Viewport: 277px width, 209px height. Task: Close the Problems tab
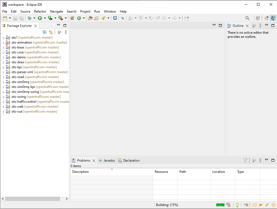[94, 161]
